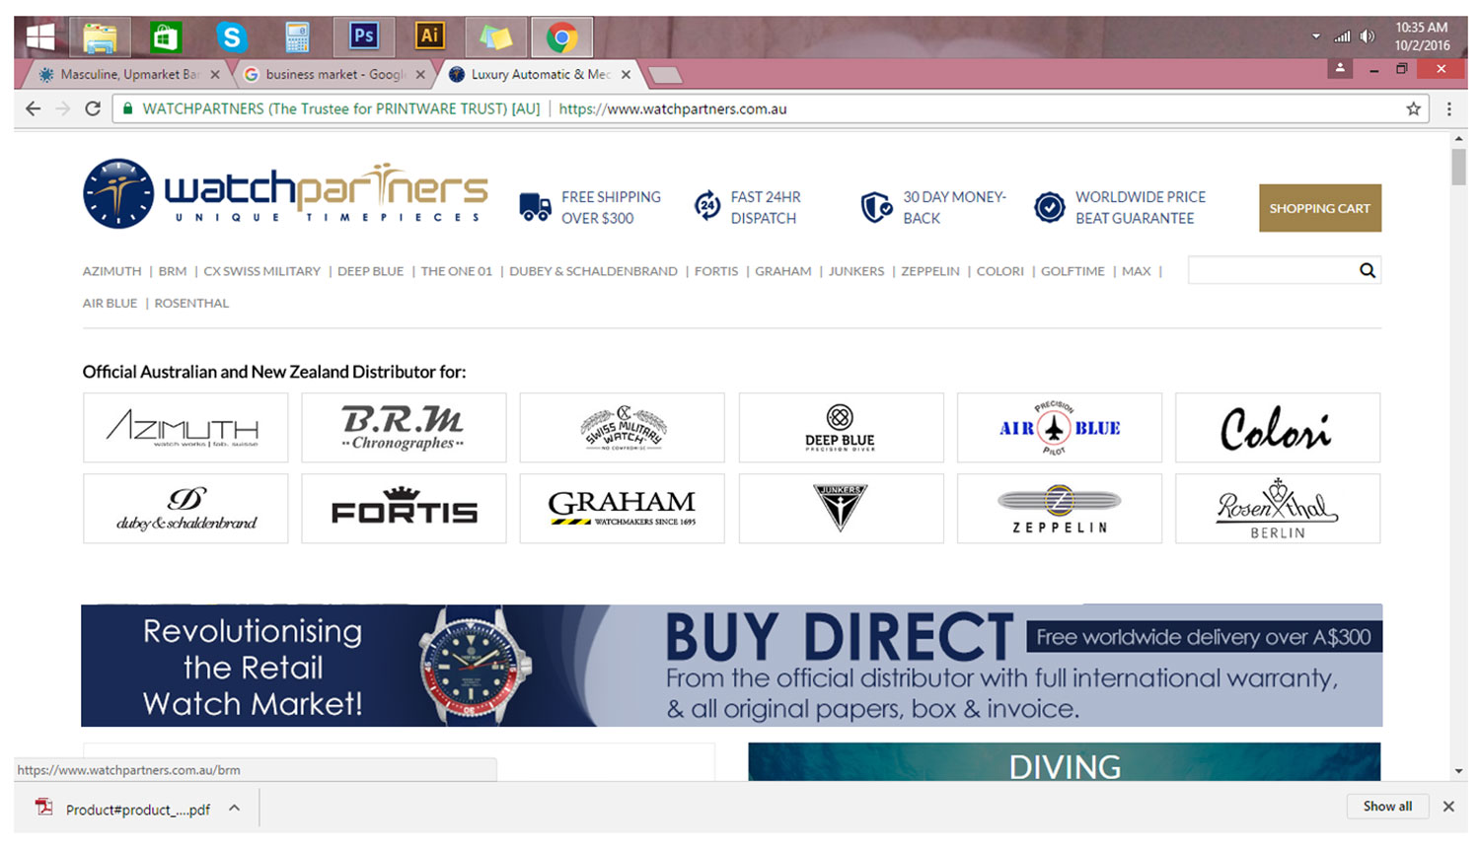Viewport: 1480px width, 849px height.
Task: Open DEEP BLUE in the brand menu
Action: (370, 271)
